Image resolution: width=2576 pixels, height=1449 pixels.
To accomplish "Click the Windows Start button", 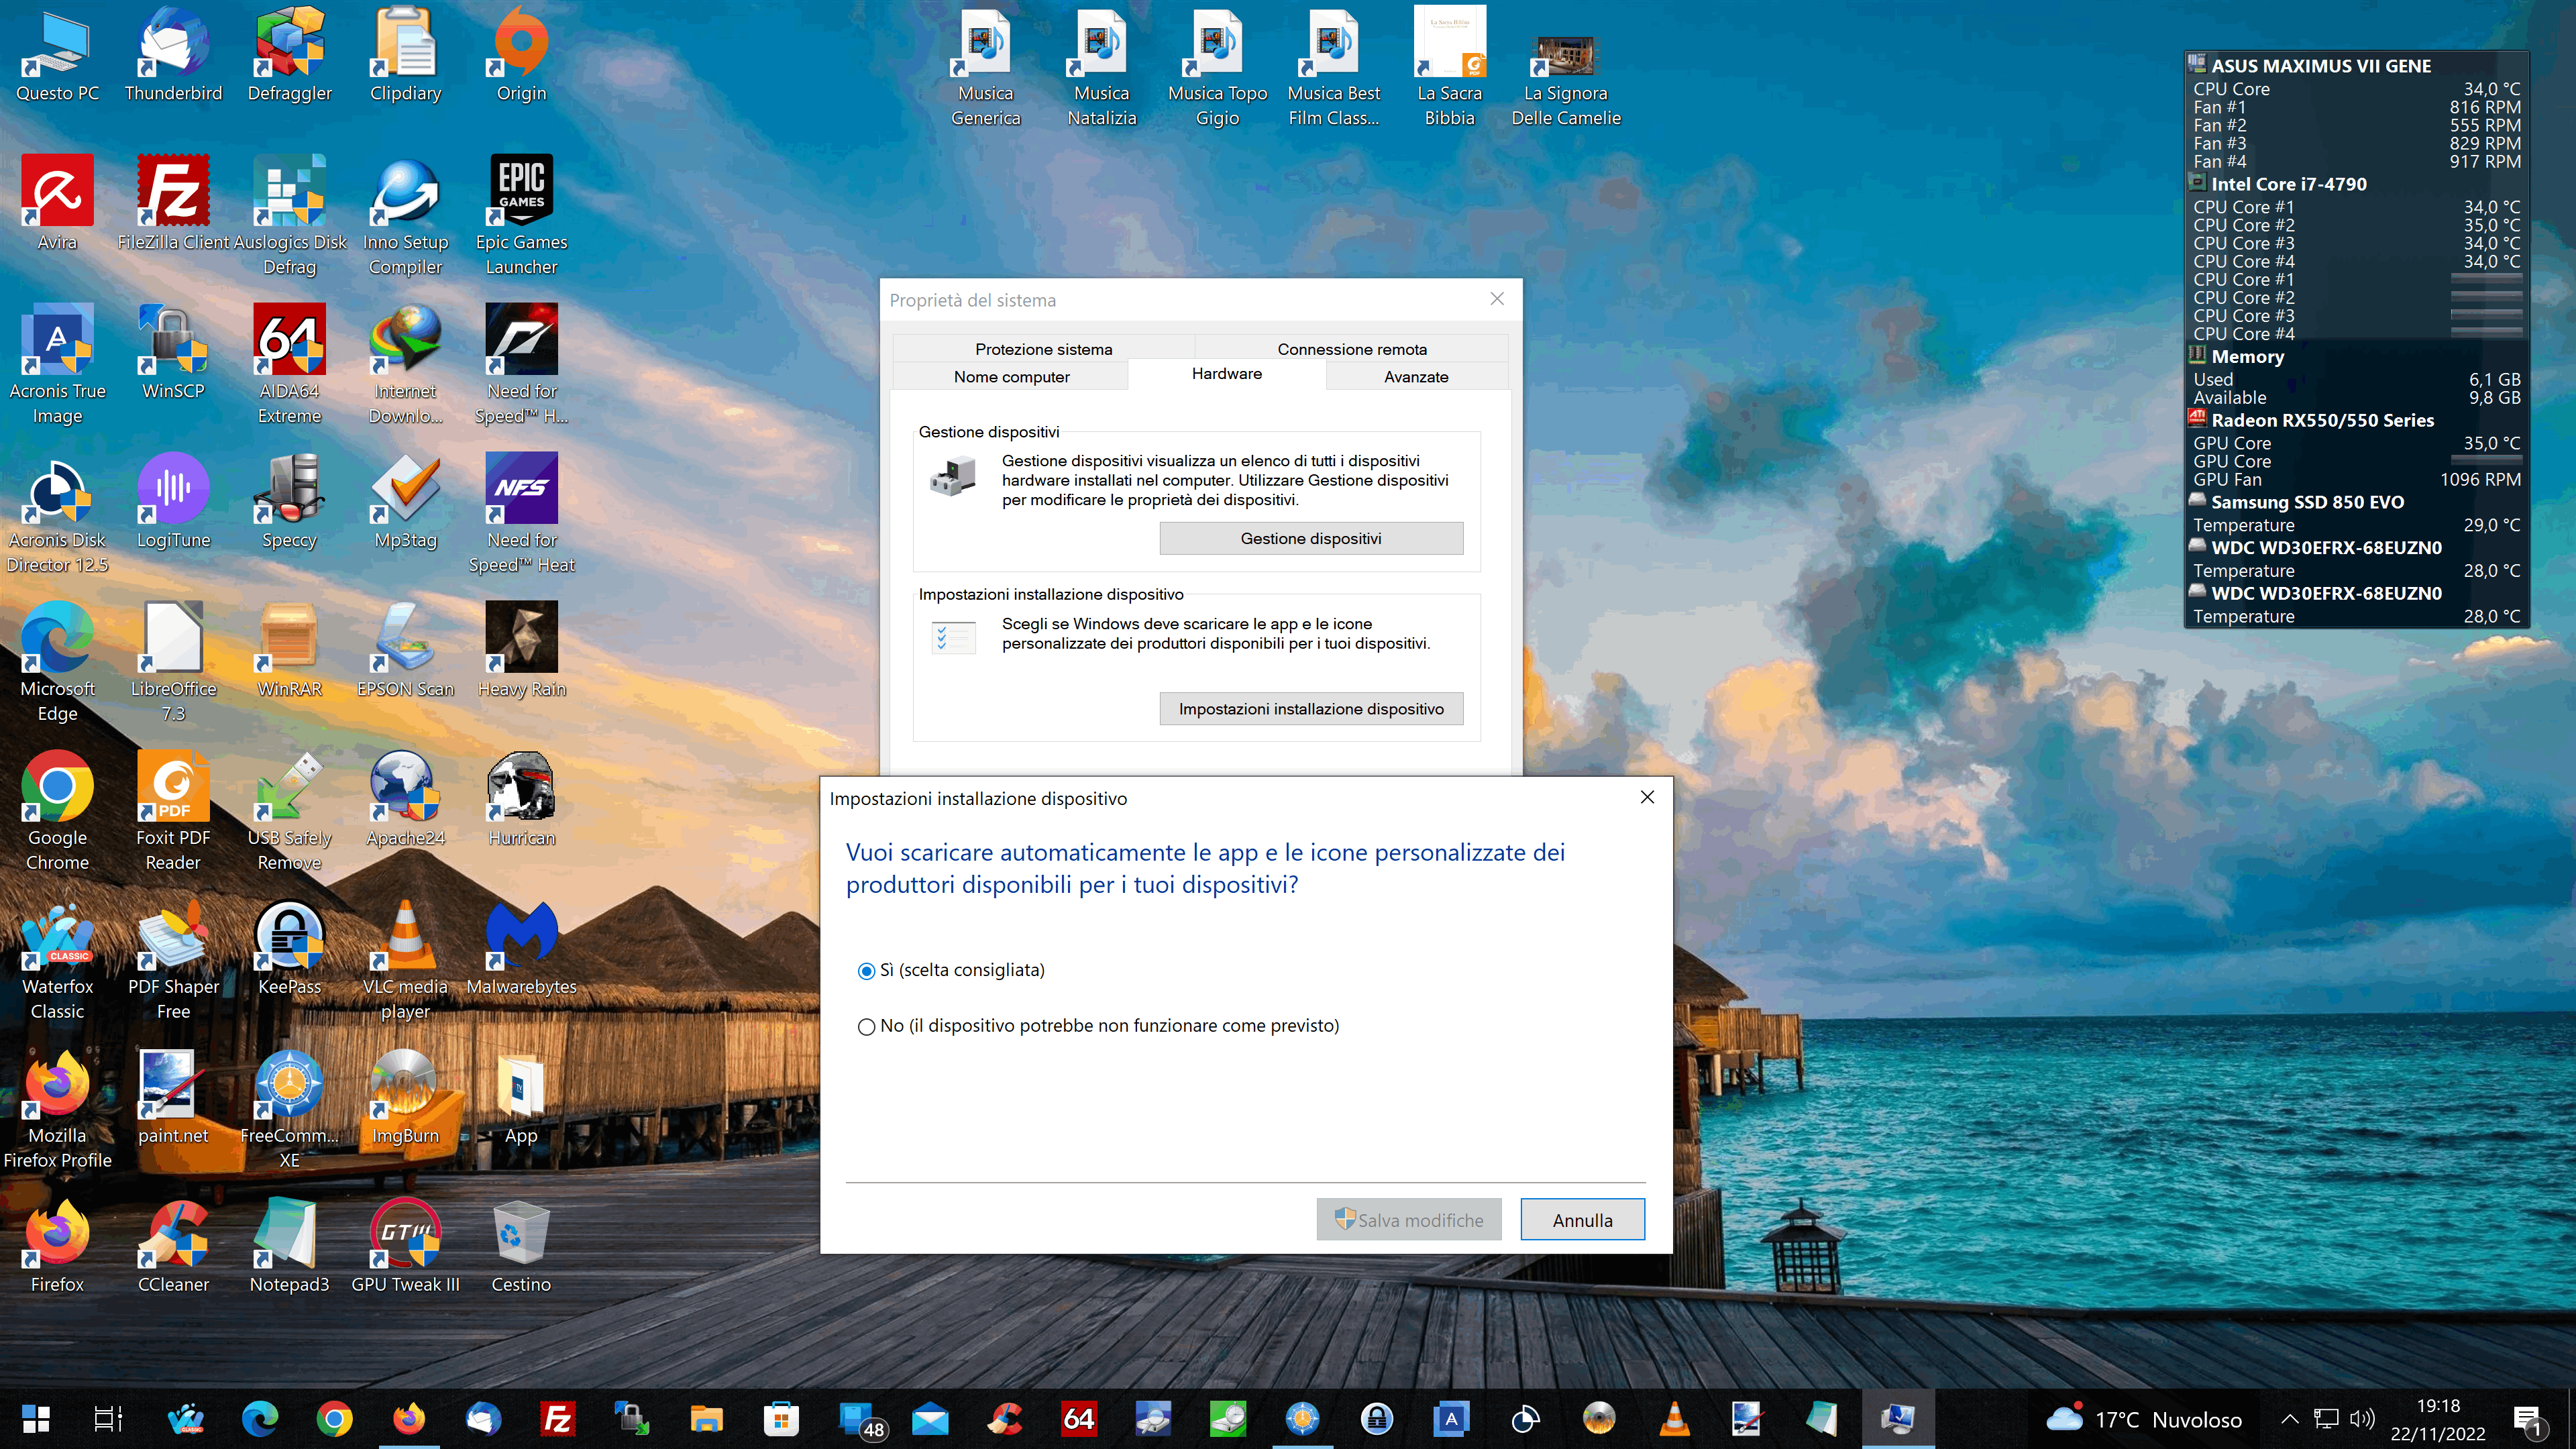I will (x=36, y=1418).
